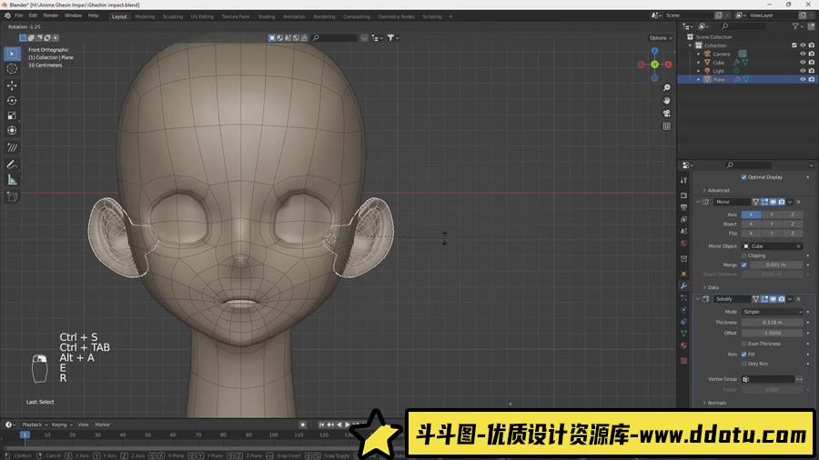The width and height of the screenshot is (819, 460).
Task: Open the Texture properties checker tab icon
Action: (683, 360)
